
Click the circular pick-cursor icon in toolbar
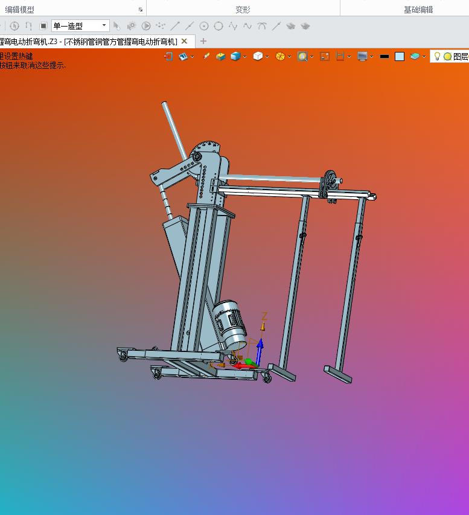[14, 26]
